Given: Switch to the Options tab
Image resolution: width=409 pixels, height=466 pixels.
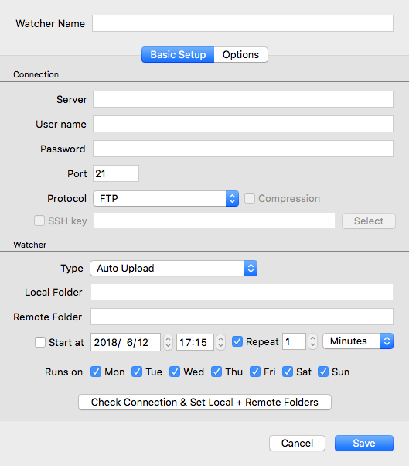Looking at the screenshot, I should (x=240, y=55).
